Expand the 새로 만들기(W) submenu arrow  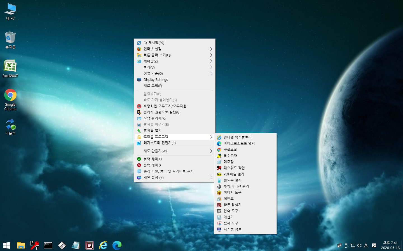click(x=211, y=151)
